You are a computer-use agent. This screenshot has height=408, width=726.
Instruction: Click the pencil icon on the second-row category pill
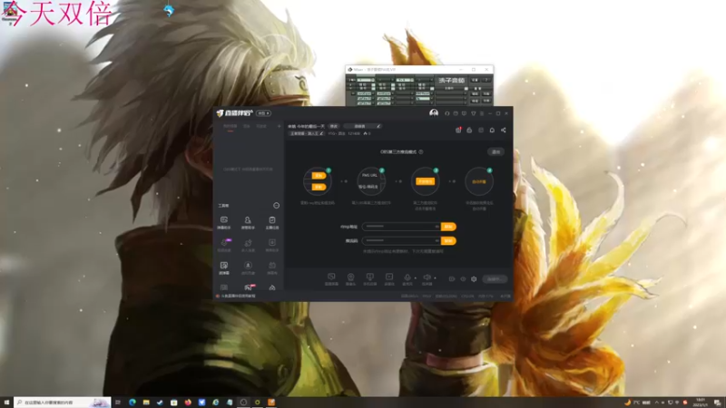pos(321,133)
